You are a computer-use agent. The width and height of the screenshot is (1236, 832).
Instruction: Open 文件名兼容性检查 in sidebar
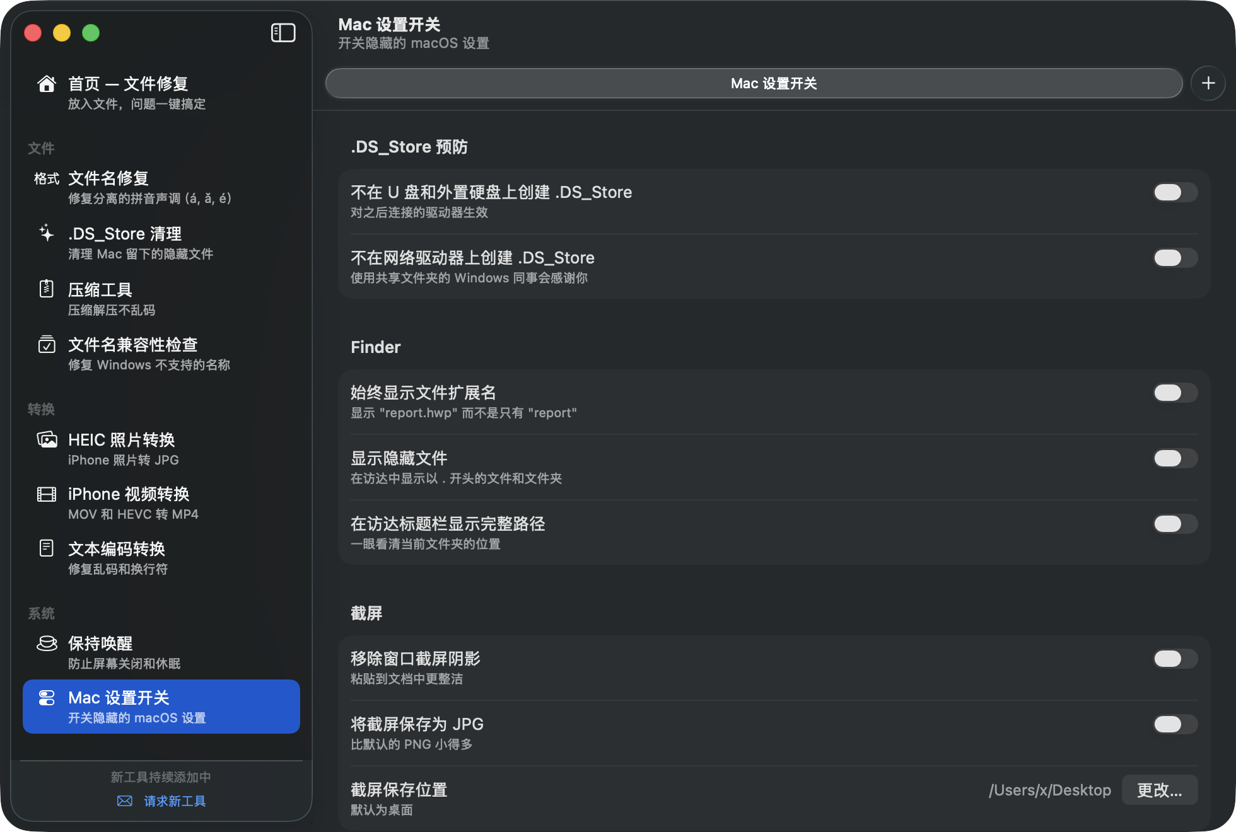(161, 354)
